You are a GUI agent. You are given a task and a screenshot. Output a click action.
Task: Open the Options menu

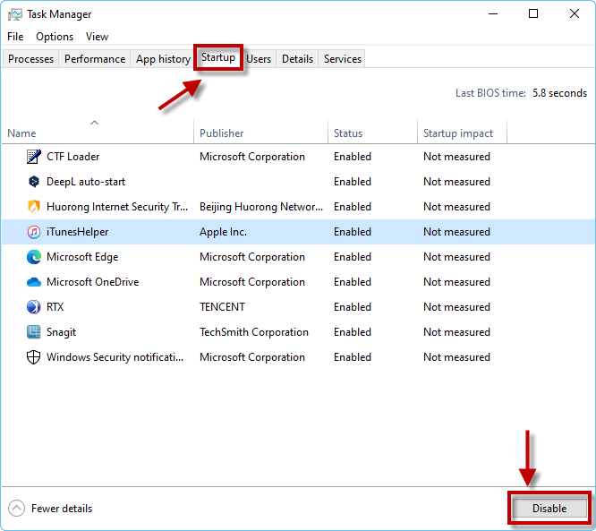click(55, 37)
